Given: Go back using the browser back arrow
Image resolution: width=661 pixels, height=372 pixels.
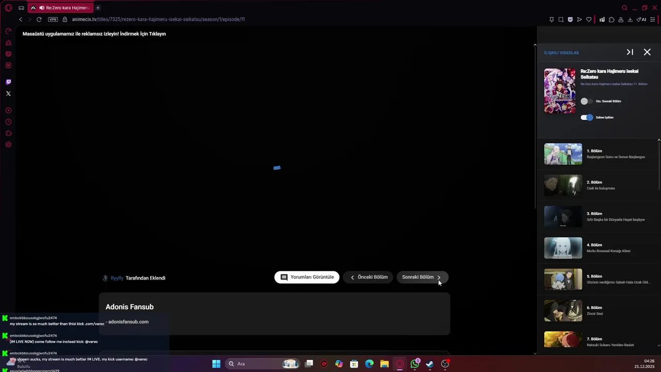Looking at the screenshot, I should [x=21, y=19].
